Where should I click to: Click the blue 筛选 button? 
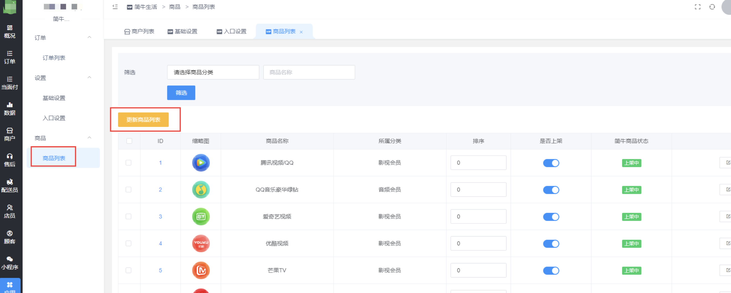181,92
